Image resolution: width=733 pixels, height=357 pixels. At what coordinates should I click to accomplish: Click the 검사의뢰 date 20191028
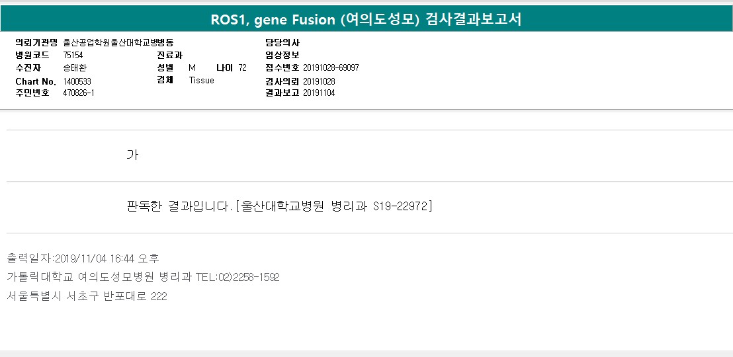[319, 81]
